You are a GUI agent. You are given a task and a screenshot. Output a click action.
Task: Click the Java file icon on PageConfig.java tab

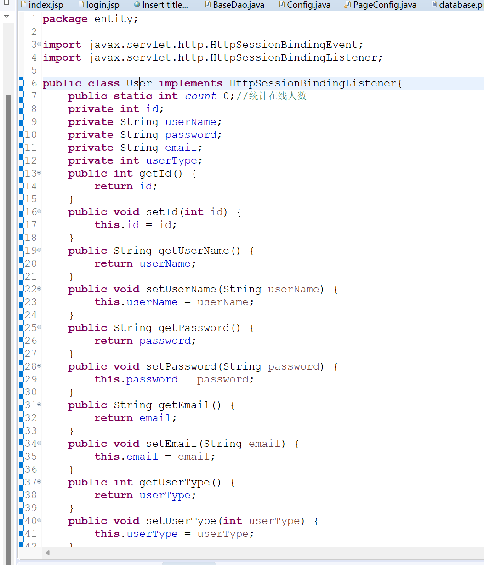(x=347, y=5)
